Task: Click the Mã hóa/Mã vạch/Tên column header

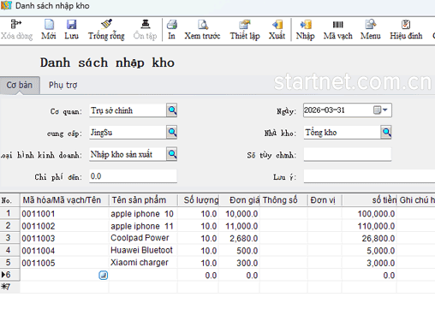Action: pos(64,200)
